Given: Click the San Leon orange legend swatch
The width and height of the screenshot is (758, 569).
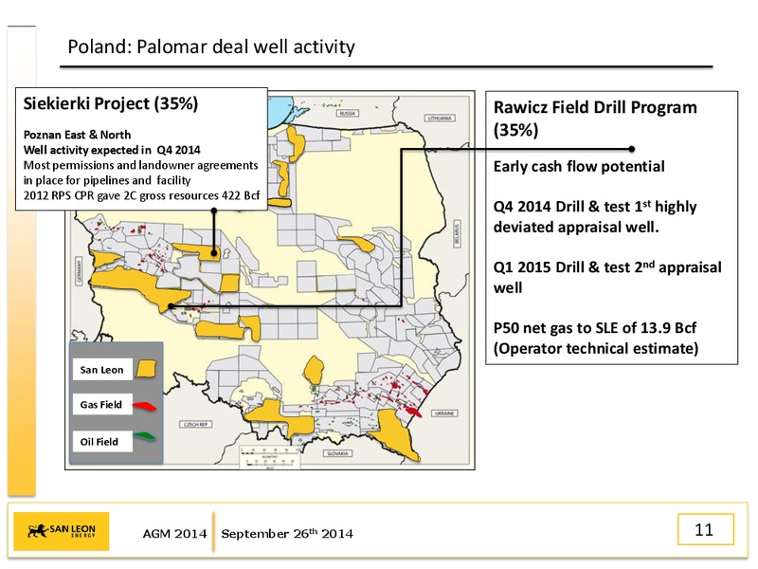Looking at the screenshot, I should (x=146, y=369).
